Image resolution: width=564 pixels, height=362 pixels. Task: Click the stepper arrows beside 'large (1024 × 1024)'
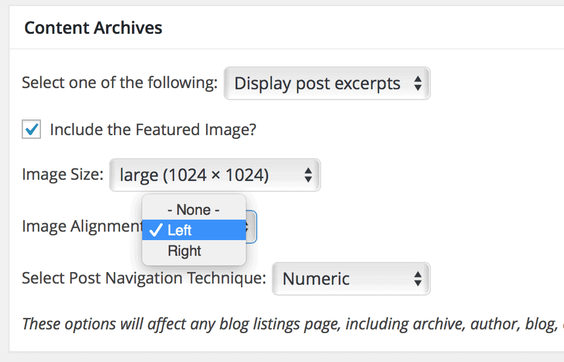pos(309,175)
